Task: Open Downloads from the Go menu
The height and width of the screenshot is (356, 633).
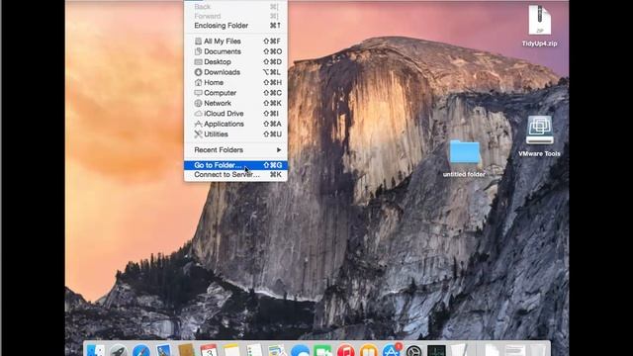Action: click(x=235, y=72)
